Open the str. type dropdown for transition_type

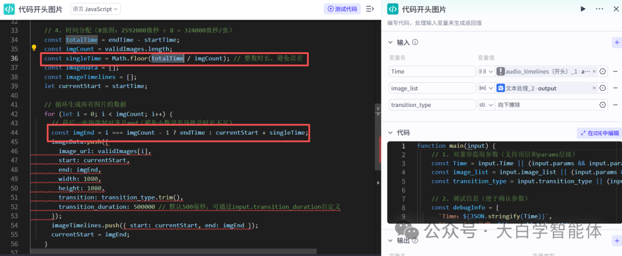[x=486, y=105]
